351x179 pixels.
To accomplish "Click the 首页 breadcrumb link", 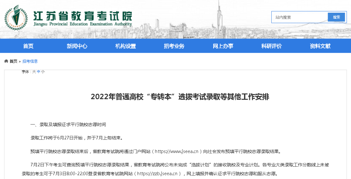I will click(x=13, y=61).
